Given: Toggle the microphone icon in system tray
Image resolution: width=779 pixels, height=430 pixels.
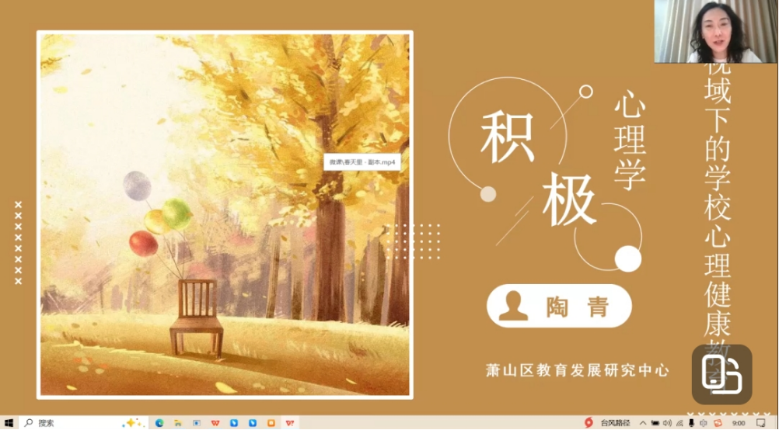Looking at the screenshot, I should (693, 423).
